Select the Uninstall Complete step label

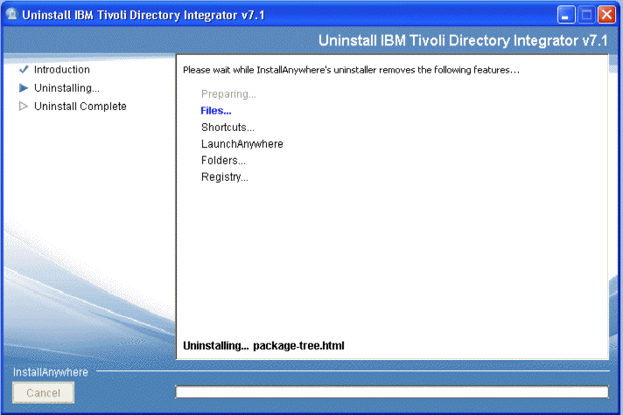coord(80,107)
